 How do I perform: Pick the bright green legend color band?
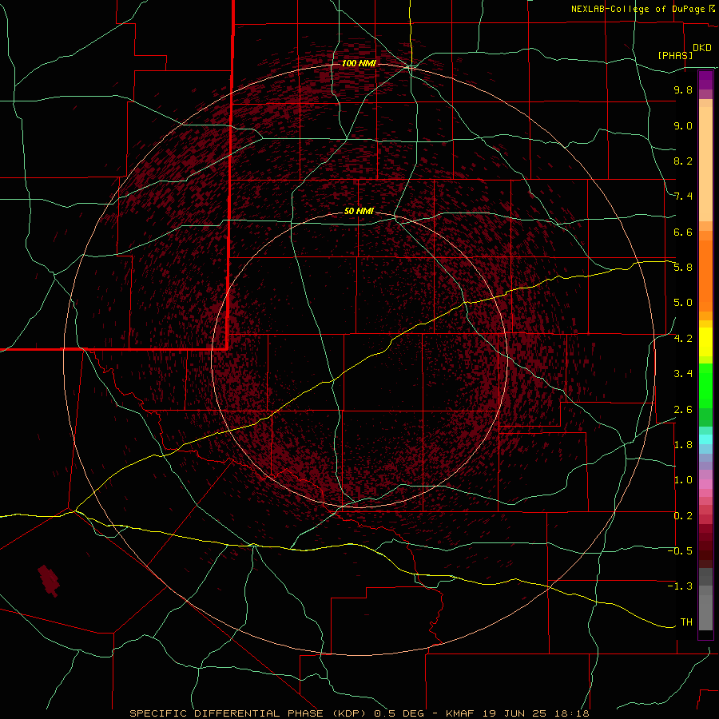point(705,387)
